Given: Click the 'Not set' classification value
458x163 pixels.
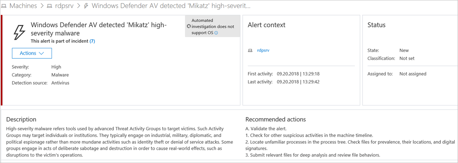Looking at the screenshot, I should pyautogui.click(x=407, y=58).
